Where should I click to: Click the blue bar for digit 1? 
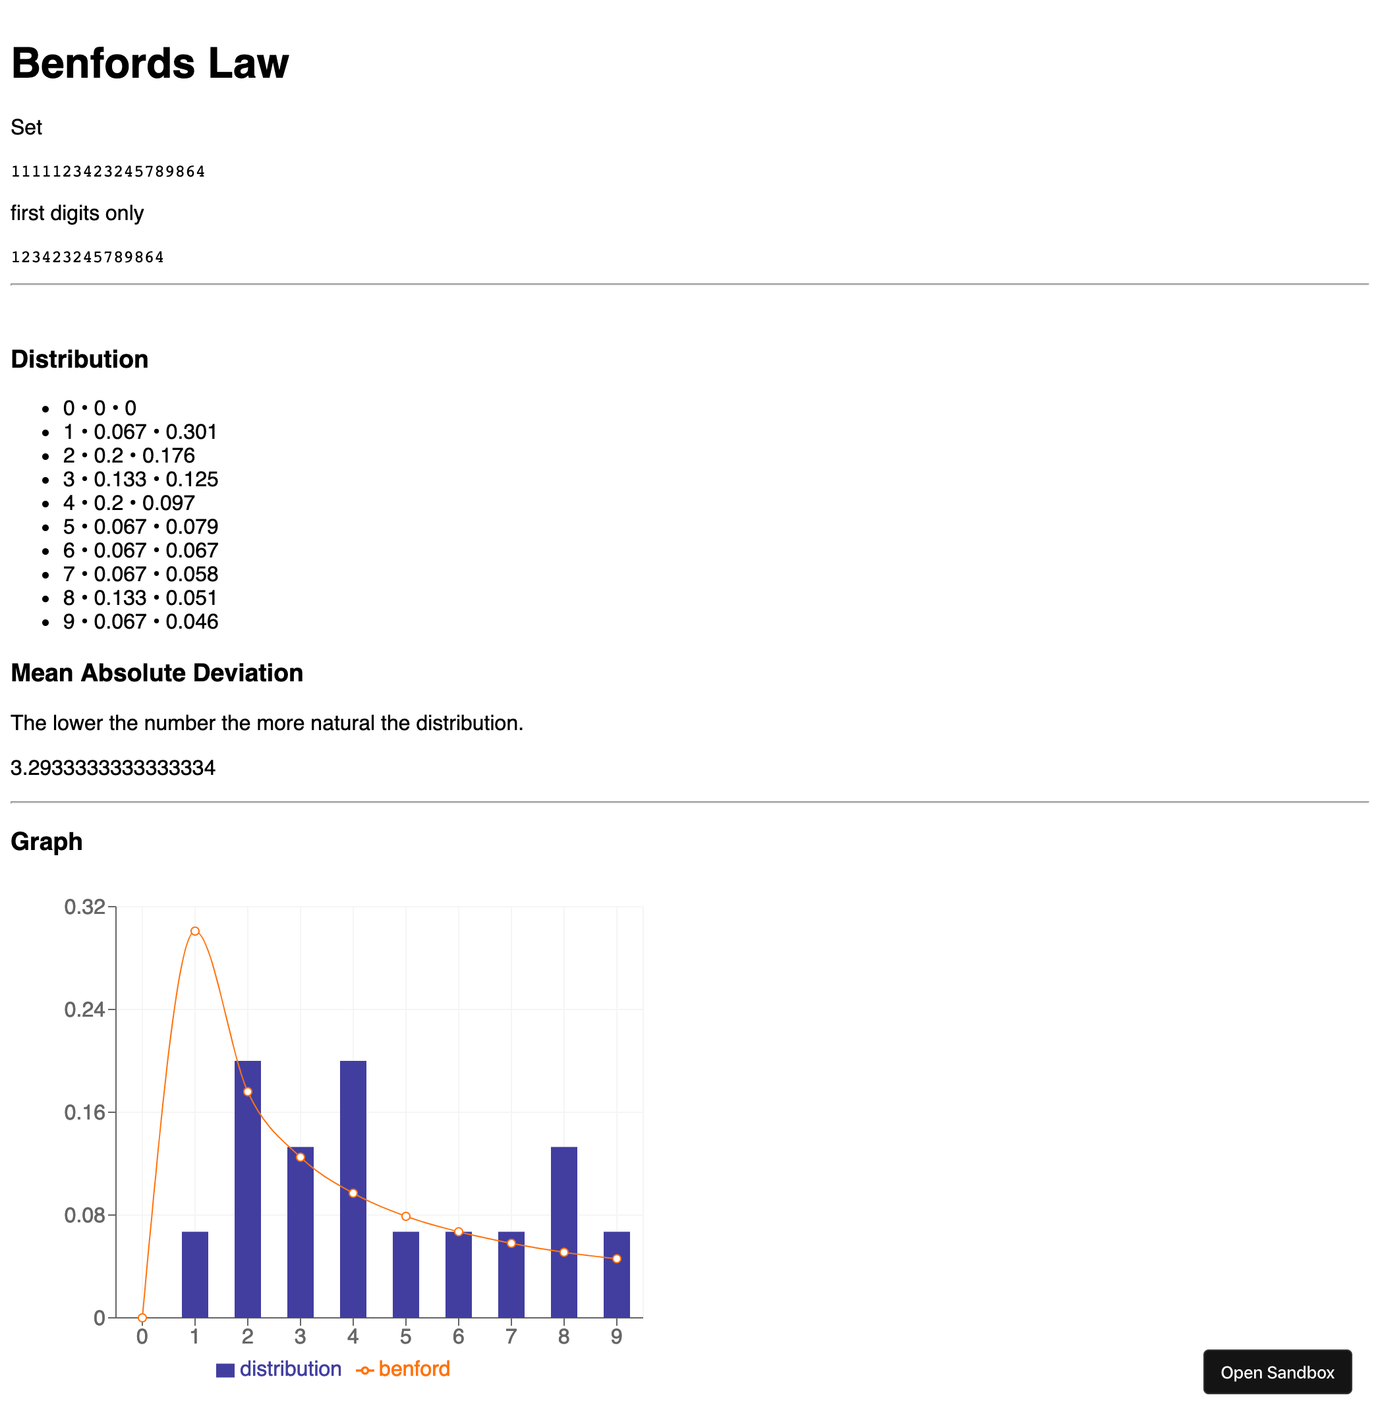[195, 1274]
